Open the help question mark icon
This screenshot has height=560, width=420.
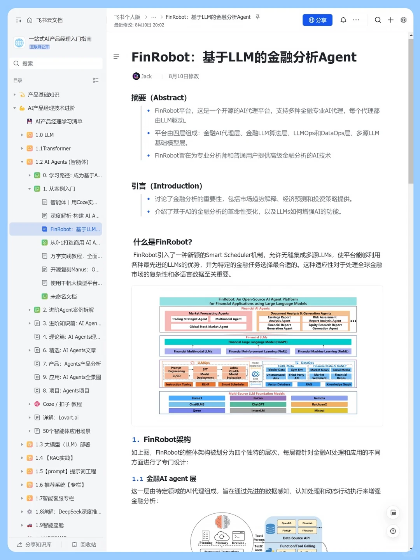[x=393, y=531]
